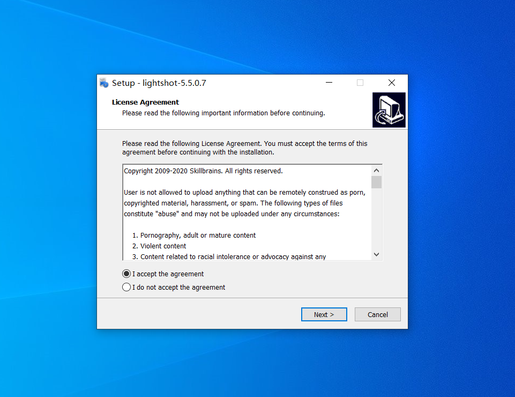Click the "copyrighted material, harassment, or spam" line
Viewport: 515px width, 397px height.
pyautogui.click(x=233, y=203)
